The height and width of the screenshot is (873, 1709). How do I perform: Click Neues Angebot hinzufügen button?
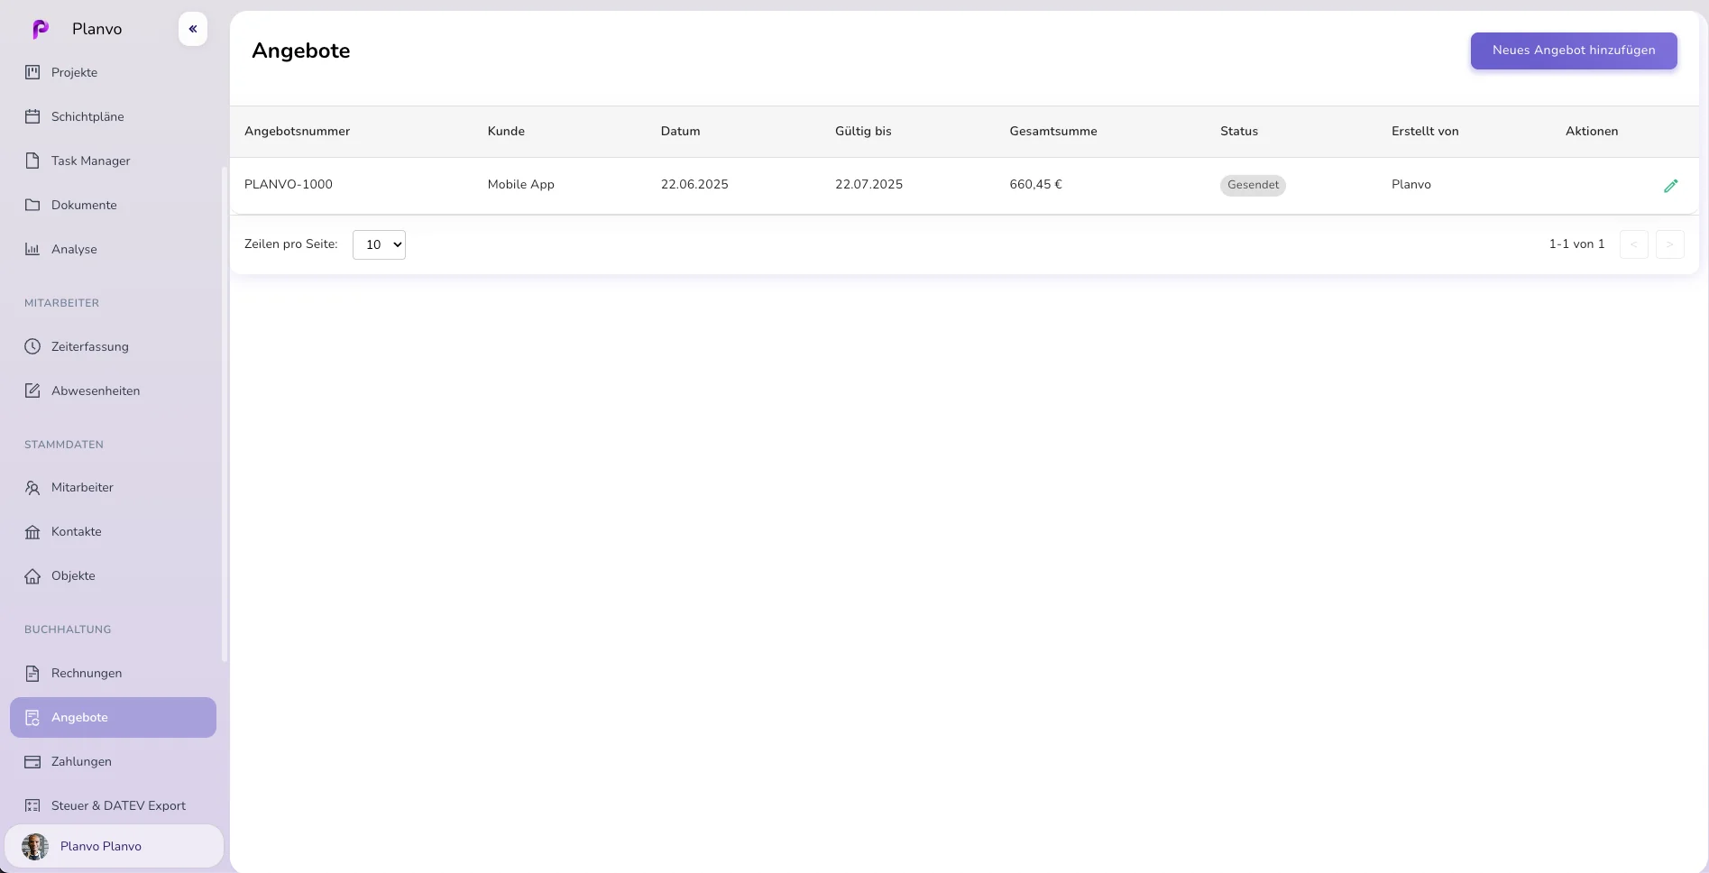coord(1573,51)
